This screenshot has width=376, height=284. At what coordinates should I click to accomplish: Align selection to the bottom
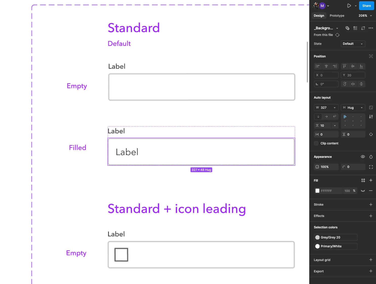(361, 66)
